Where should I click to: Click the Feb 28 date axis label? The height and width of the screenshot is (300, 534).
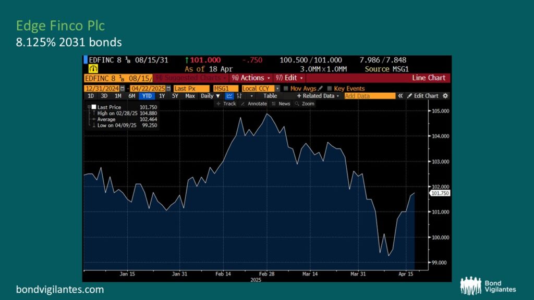(266, 274)
